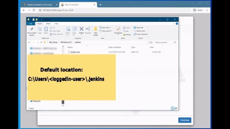
Task: Expand address bar history dropdown
Action: tap(148, 42)
